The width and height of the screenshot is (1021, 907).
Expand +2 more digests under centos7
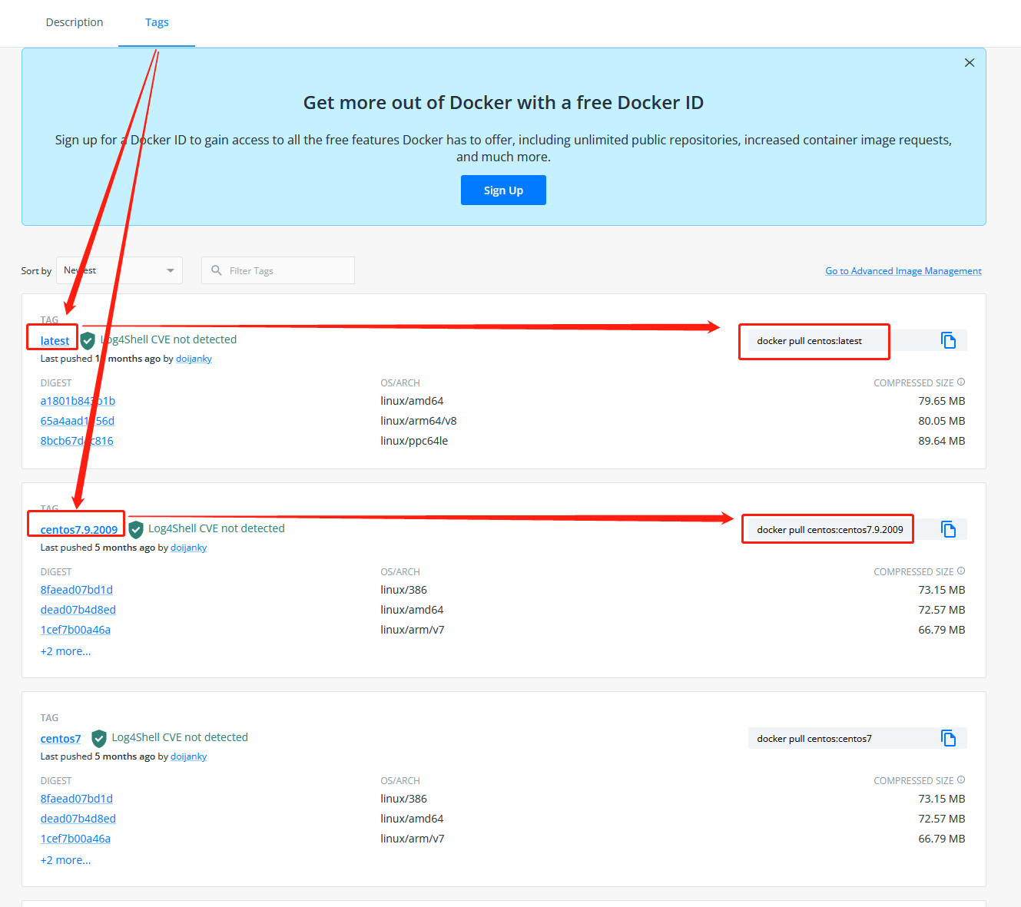(x=65, y=860)
